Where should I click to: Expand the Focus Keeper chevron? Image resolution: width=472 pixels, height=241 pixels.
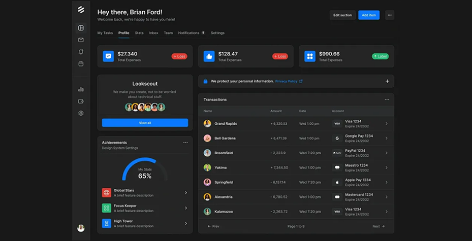tap(186, 208)
